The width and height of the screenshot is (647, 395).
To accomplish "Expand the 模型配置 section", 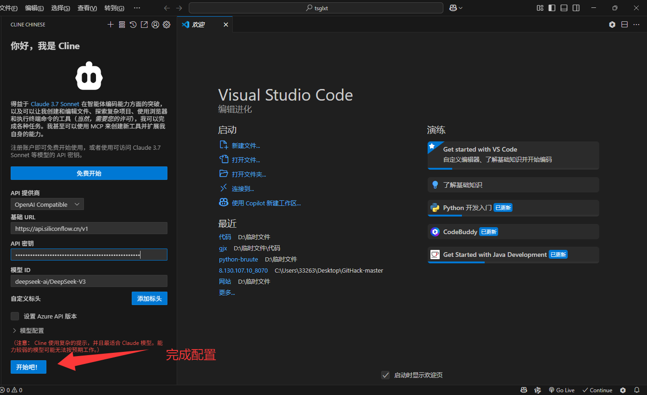I will pyautogui.click(x=28, y=331).
